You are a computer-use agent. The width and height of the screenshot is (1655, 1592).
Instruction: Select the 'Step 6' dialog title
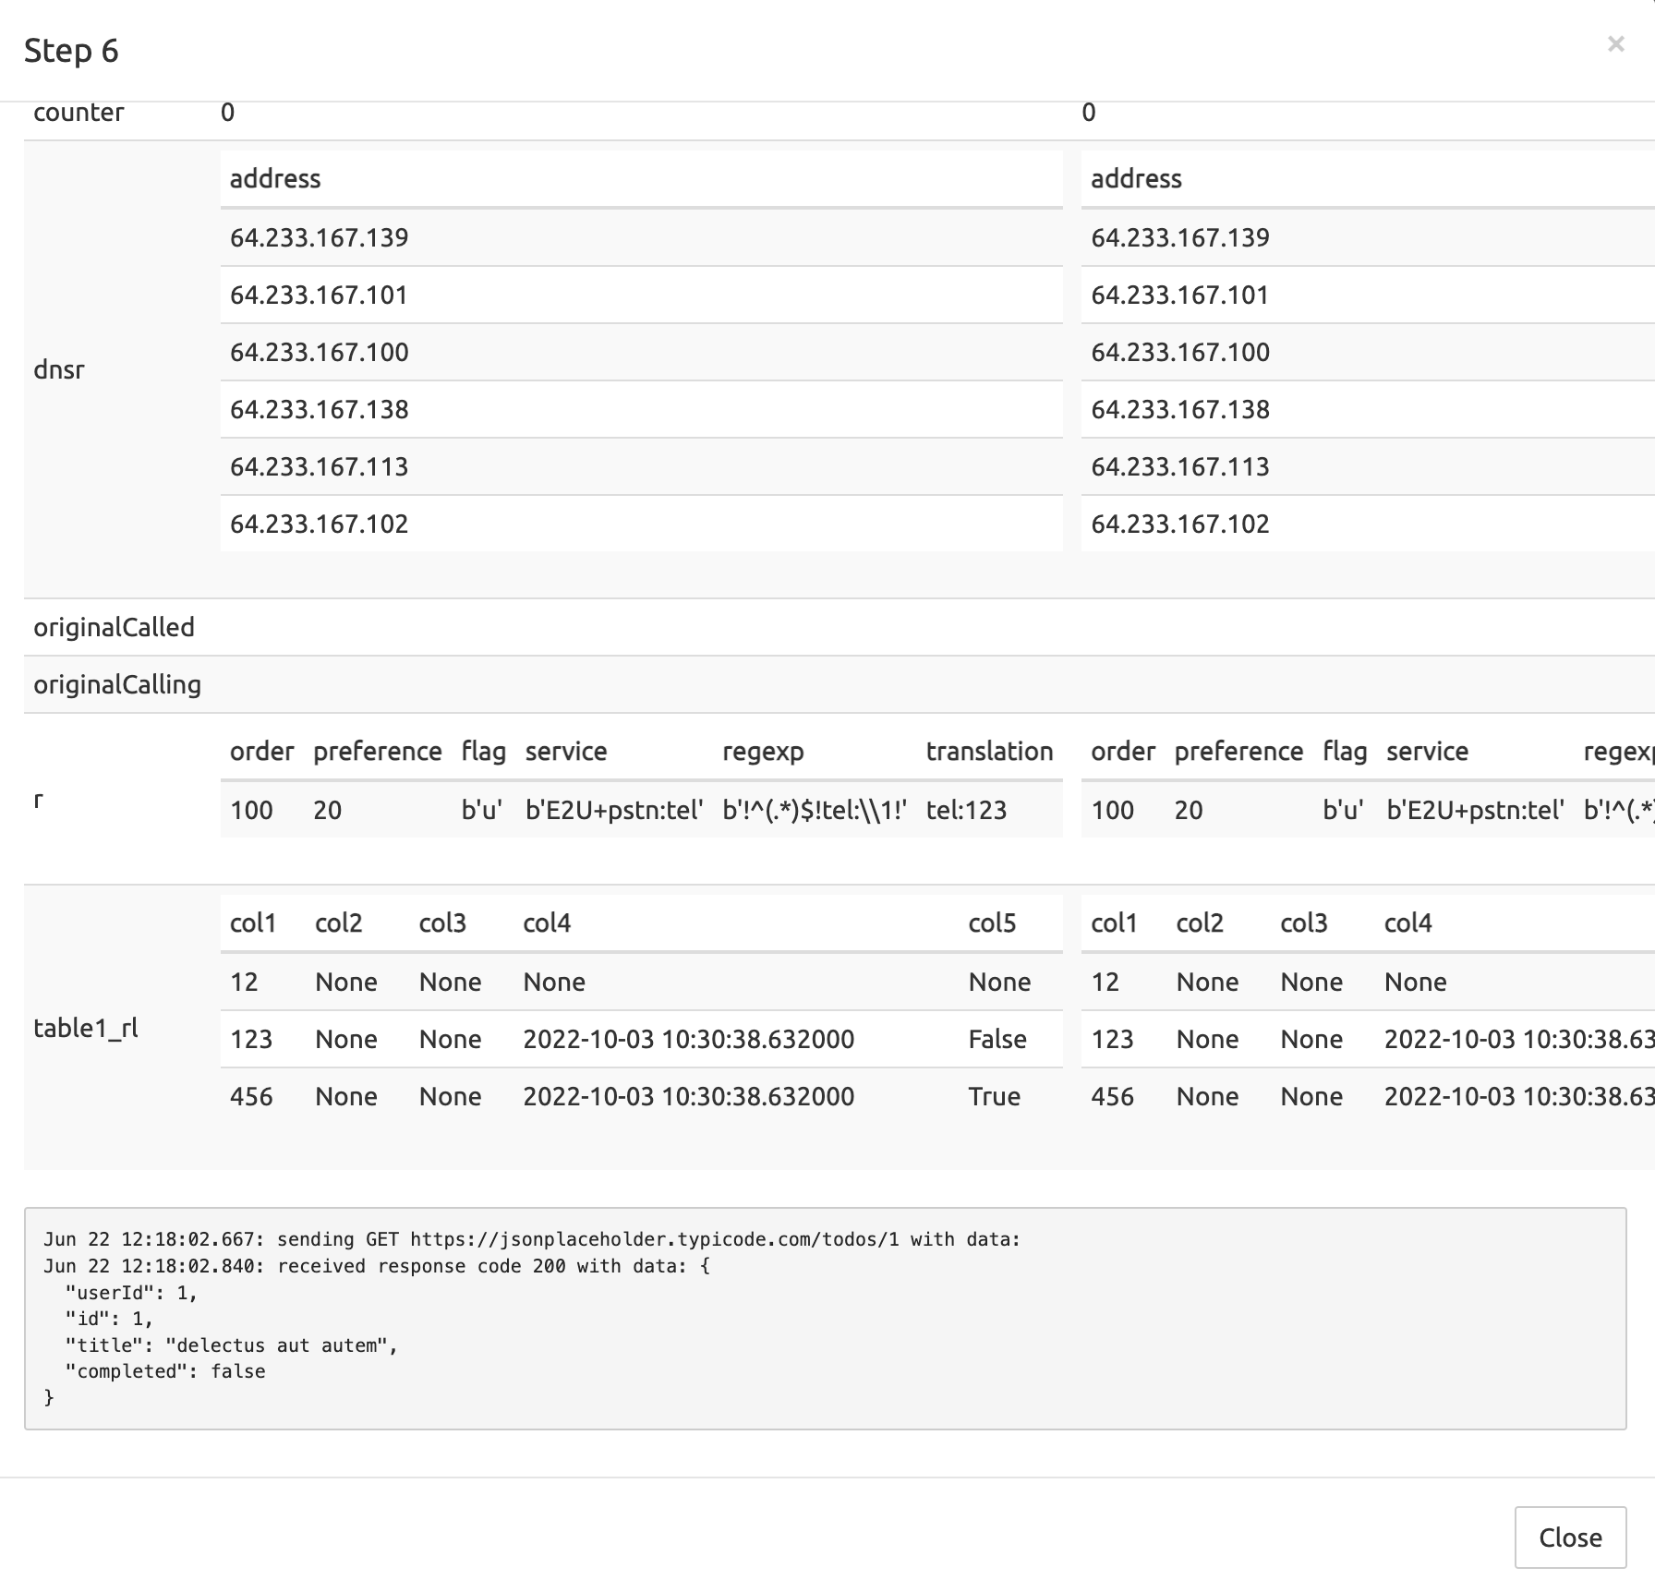[x=71, y=51]
